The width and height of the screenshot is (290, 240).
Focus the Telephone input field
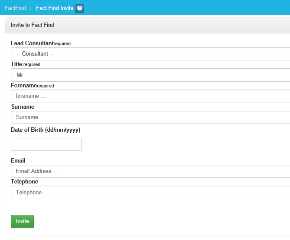(x=150, y=192)
